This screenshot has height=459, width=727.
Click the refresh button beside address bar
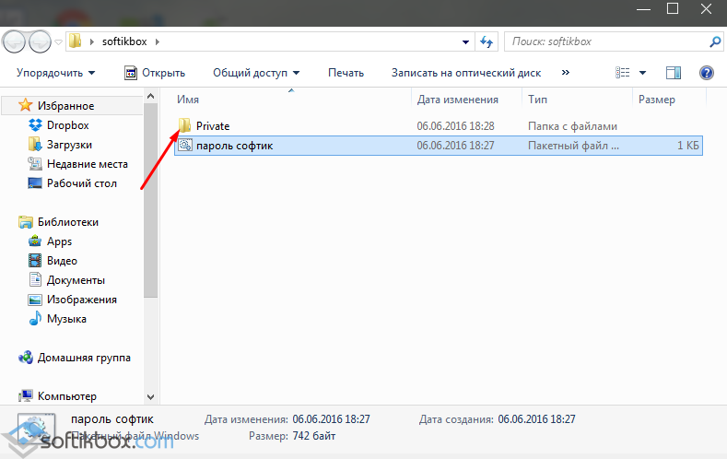pyautogui.click(x=487, y=41)
